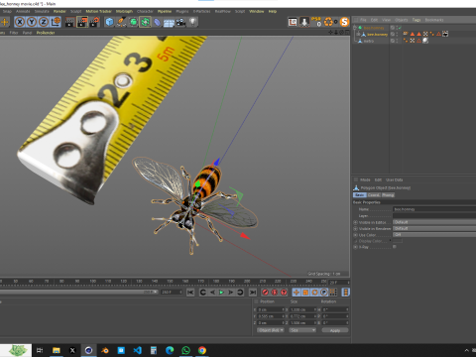Open Edit Render Settings icon
The height and width of the screenshot is (357, 476).
94,22
